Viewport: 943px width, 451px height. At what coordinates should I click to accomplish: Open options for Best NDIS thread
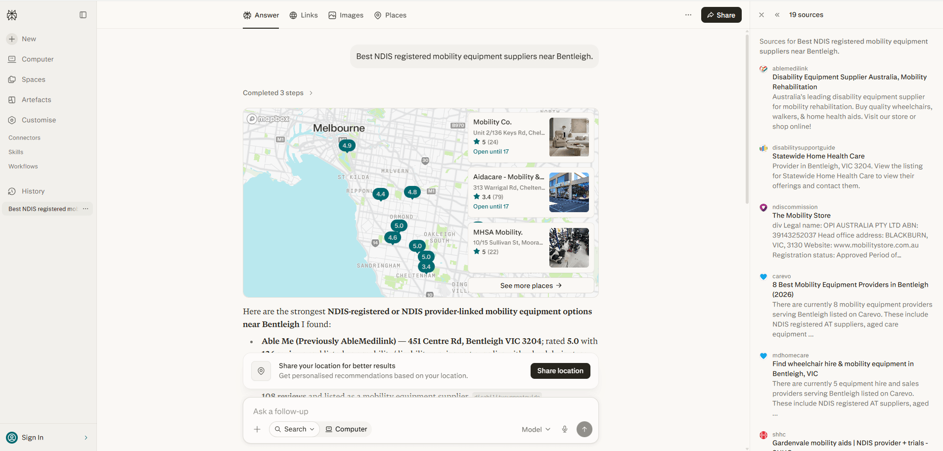click(86, 209)
